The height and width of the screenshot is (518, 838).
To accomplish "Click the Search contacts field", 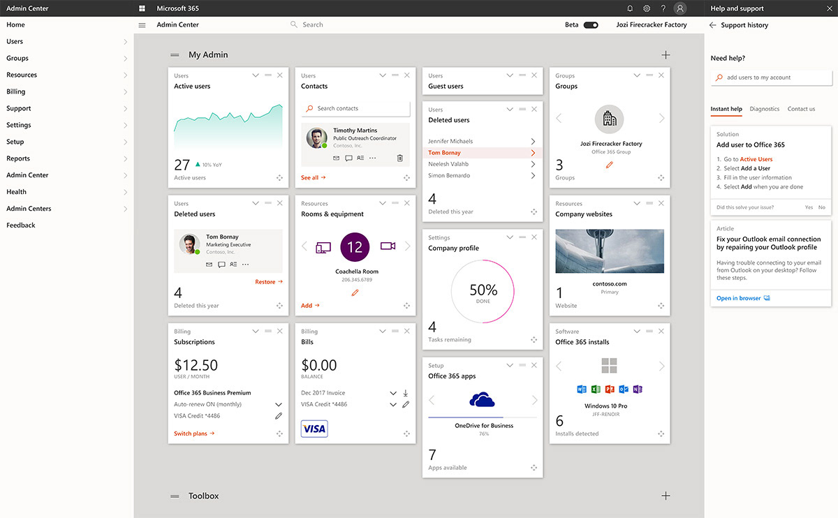I will 356,109.
